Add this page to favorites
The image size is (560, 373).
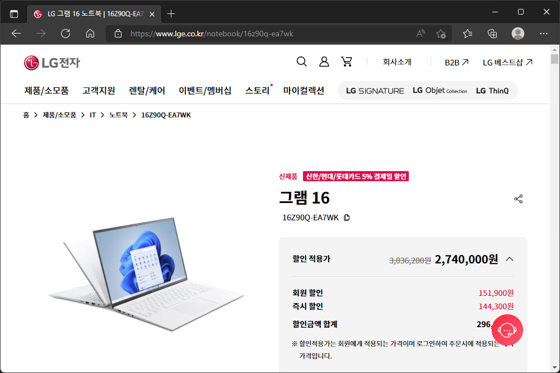tap(441, 34)
